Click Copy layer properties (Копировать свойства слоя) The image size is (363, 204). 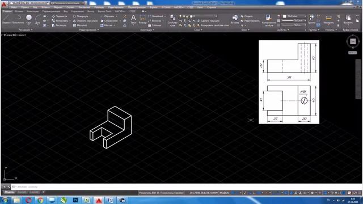(213, 25)
